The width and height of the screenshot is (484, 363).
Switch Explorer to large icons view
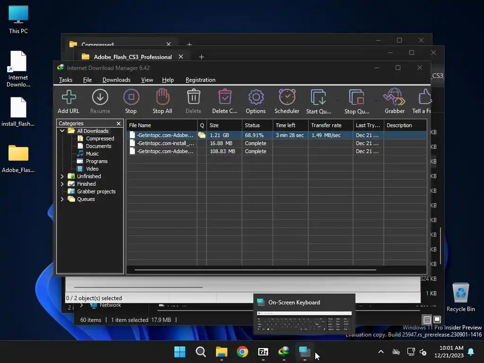pos(437,320)
